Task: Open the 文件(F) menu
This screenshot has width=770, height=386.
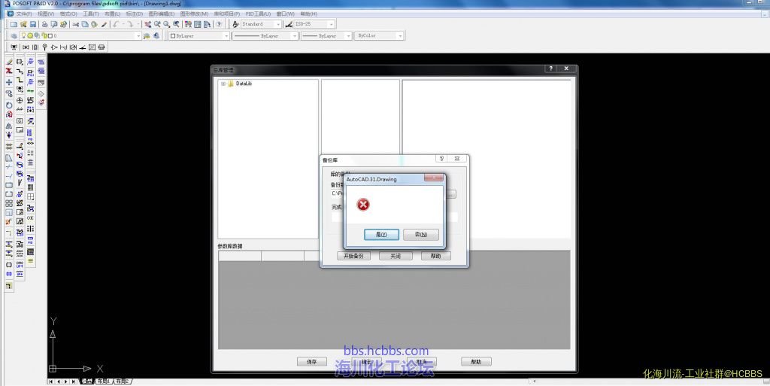Action: point(24,14)
